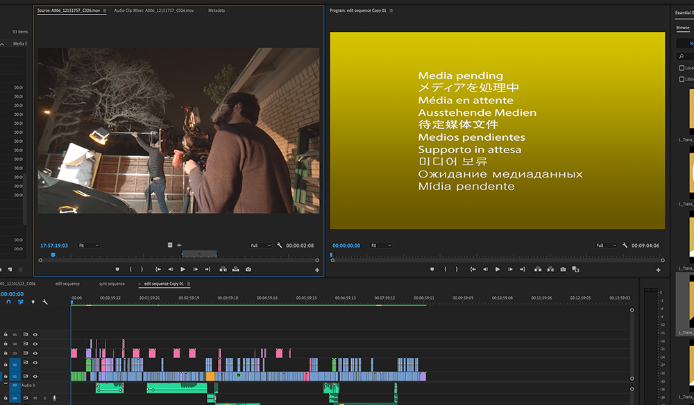
Task: Lock video track V5 with the padlock
Action: tap(6, 334)
